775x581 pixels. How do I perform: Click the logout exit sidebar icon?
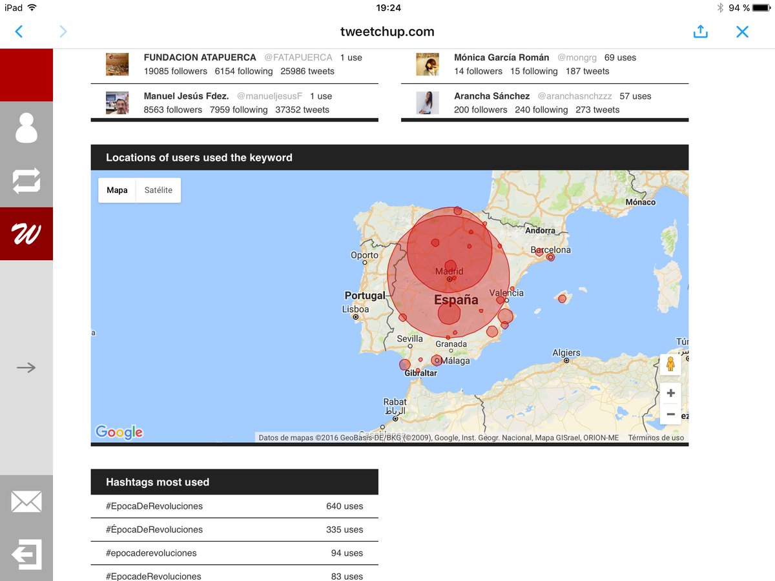[26, 554]
